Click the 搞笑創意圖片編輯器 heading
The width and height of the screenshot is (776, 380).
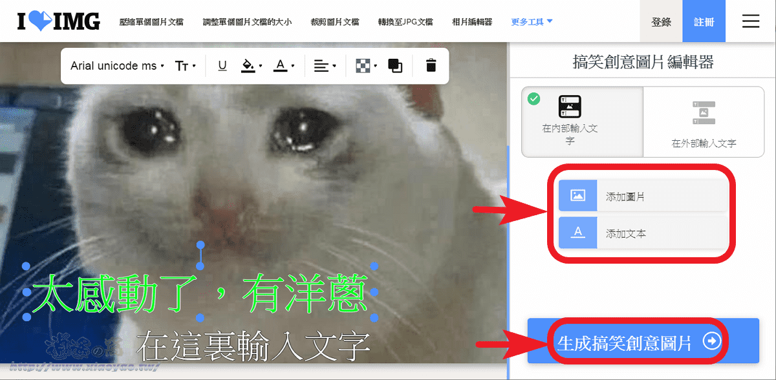[643, 62]
